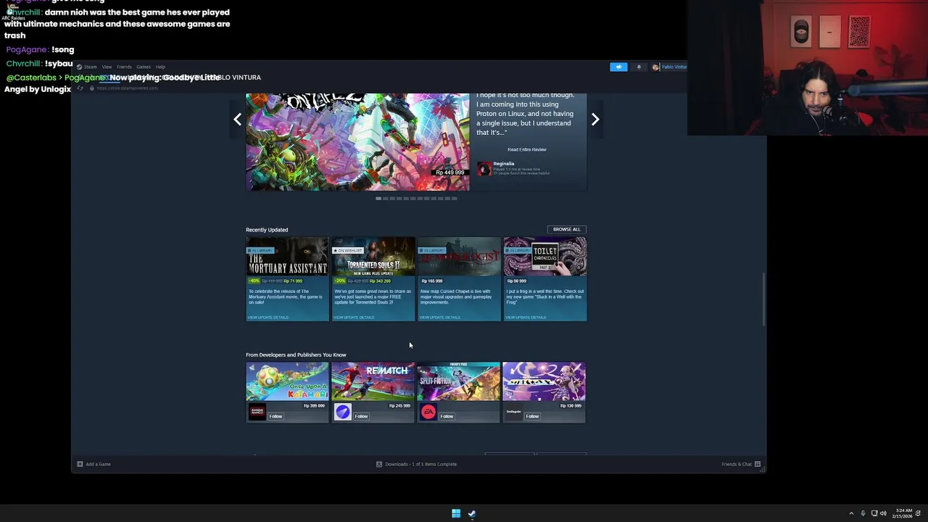Viewport: 928px width, 522px height.
Task: Click the Bandai Namco publisher logo
Action: pyautogui.click(x=257, y=413)
